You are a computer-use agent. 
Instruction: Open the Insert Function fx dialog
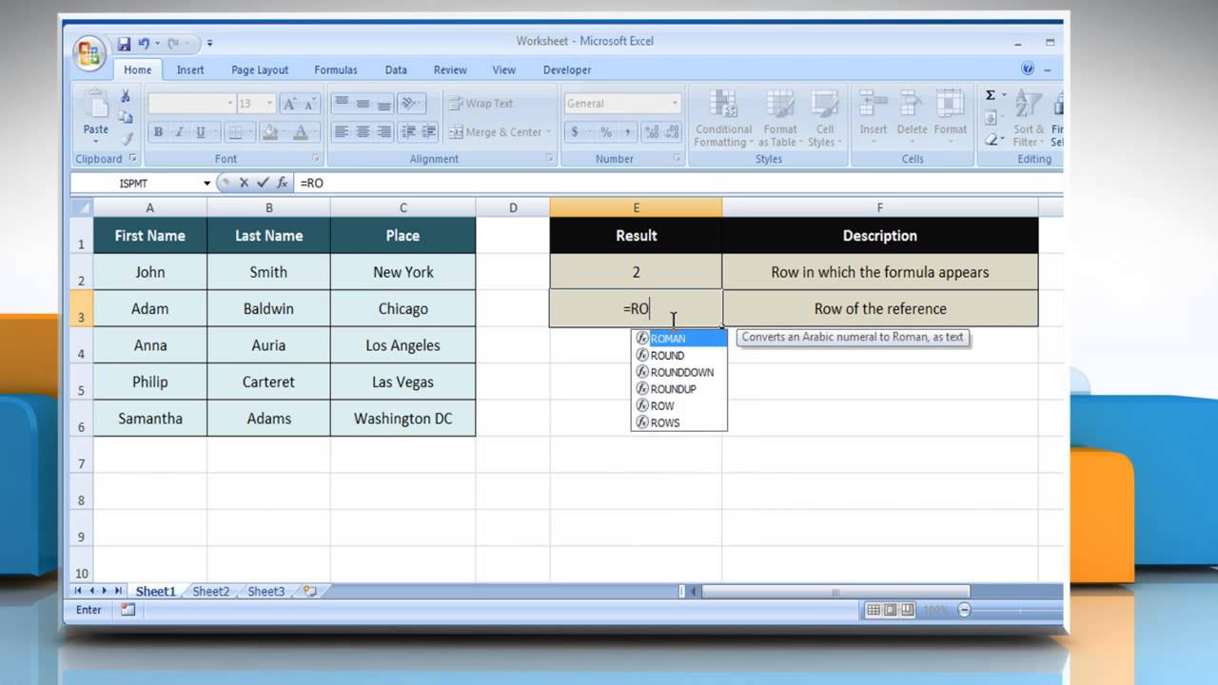tap(281, 183)
